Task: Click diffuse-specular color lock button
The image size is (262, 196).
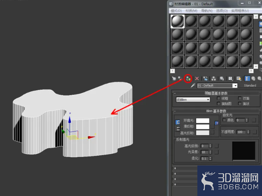Action: [178, 129]
